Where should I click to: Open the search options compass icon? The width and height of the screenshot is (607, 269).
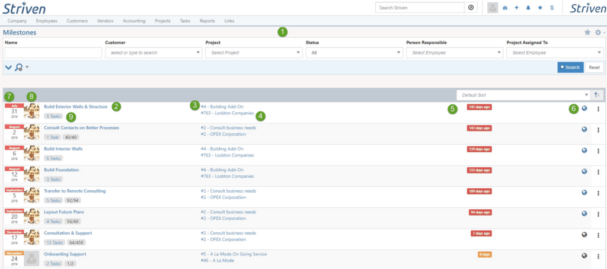(x=471, y=7)
